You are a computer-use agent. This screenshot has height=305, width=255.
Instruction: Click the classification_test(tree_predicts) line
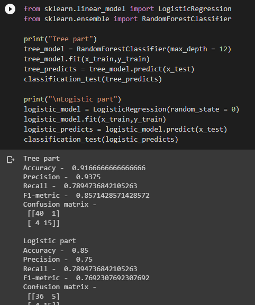[93, 79]
